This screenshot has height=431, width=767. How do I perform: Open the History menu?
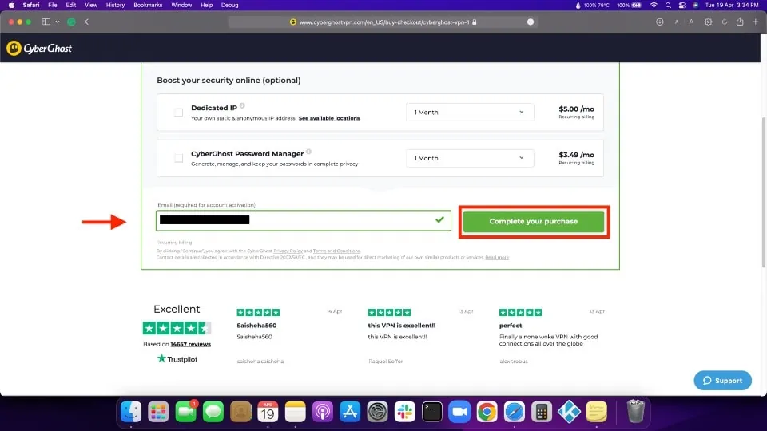click(x=115, y=5)
